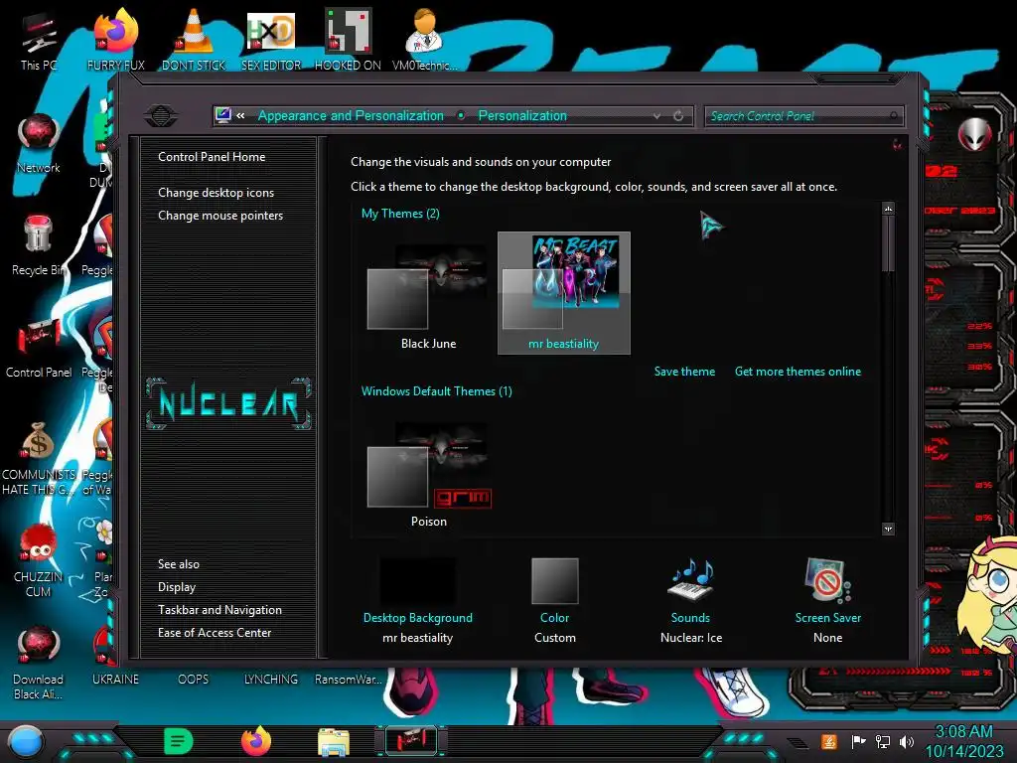This screenshot has height=763, width=1017.
Task: Click the Start orb on taskbar
Action: tap(26, 741)
